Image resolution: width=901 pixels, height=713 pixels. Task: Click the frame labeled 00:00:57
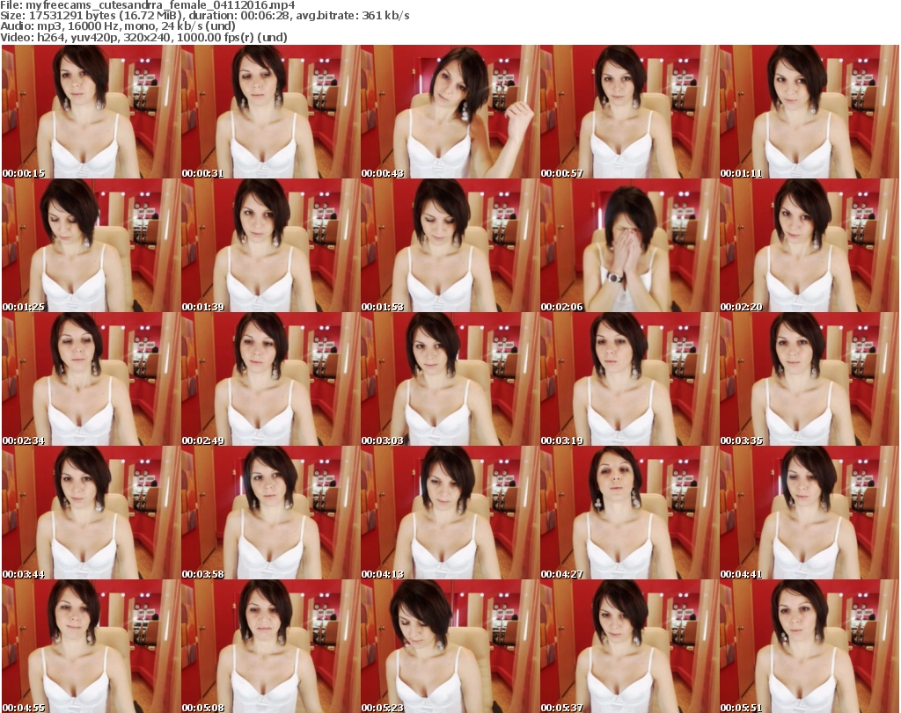(629, 112)
